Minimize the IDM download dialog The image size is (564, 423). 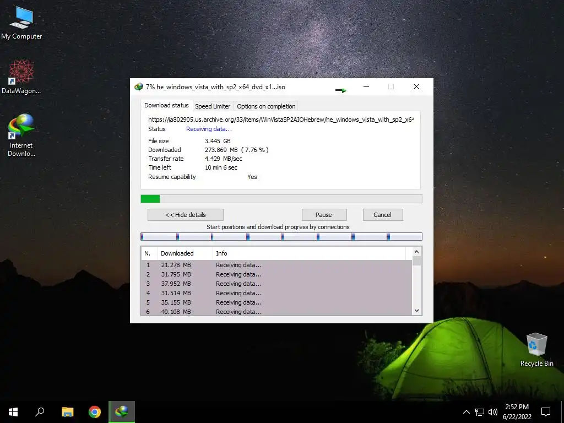click(366, 86)
